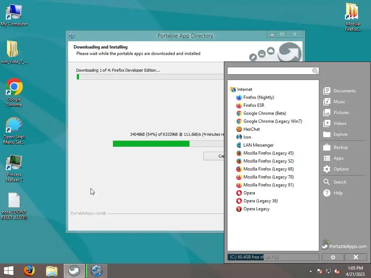This screenshot has width=371, height=278.
Task: Launch Mozilla Firefox (Legacy 78)
Action: (x=268, y=177)
